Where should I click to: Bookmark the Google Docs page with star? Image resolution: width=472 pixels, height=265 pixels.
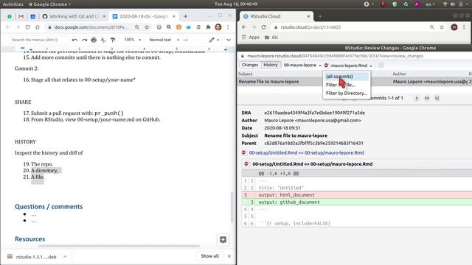147,27
